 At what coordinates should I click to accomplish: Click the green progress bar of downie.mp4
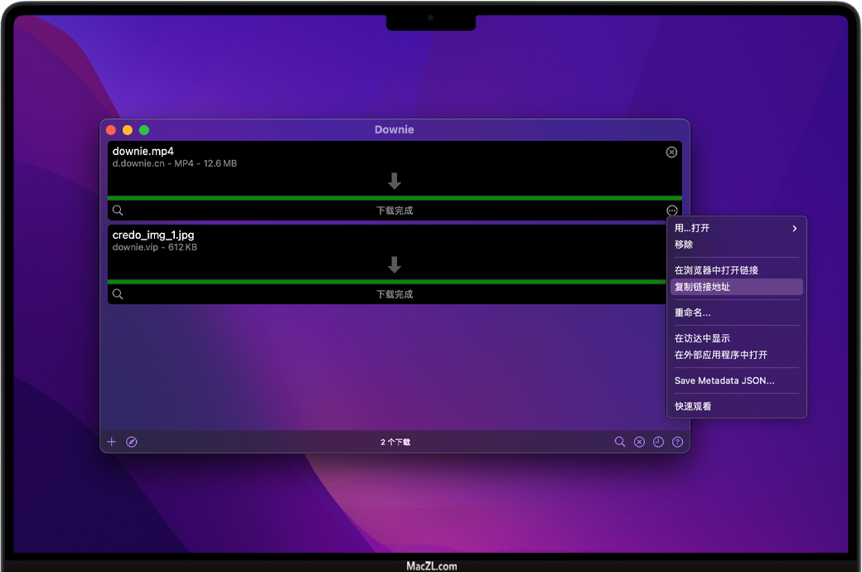click(x=395, y=198)
